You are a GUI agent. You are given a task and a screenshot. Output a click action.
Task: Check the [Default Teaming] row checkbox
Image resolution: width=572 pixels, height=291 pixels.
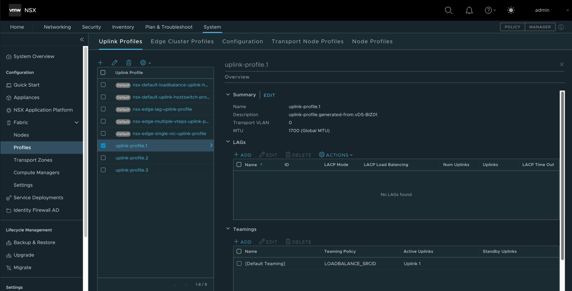[239, 264]
